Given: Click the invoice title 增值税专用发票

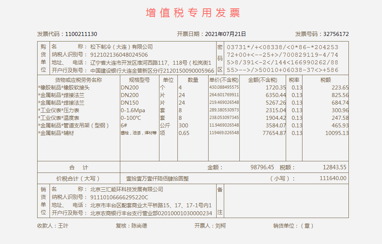Looking at the screenshot, I should [193, 13].
